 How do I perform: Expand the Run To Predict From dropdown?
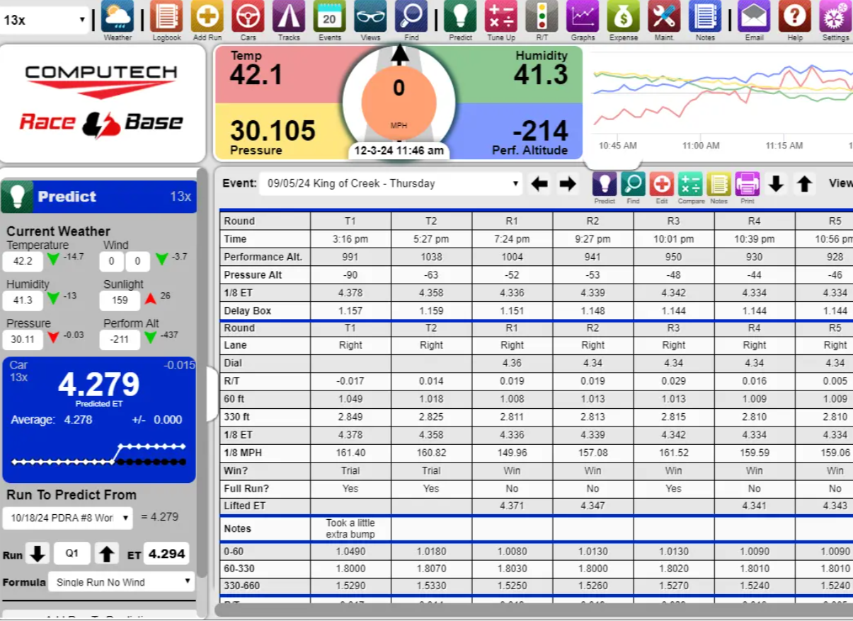[67, 517]
